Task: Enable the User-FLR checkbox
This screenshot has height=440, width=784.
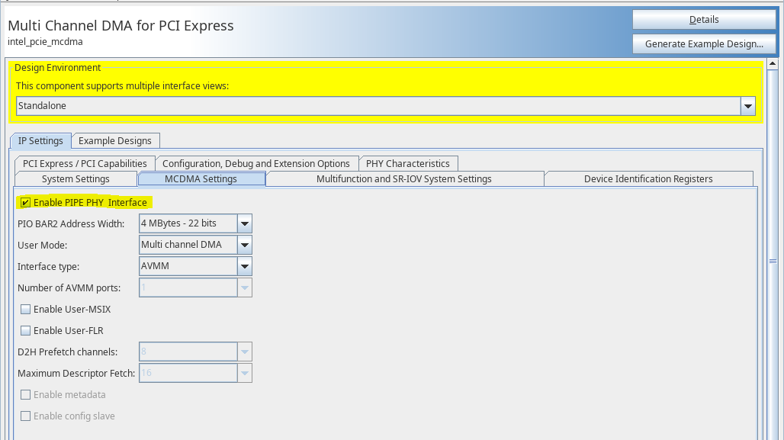Action: 25,331
